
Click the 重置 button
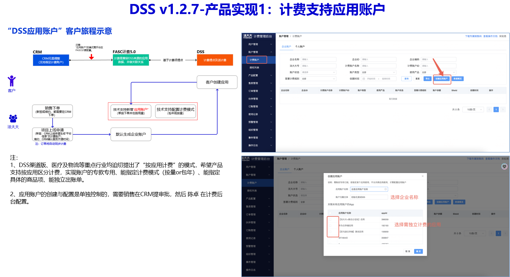click(x=418, y=79)
